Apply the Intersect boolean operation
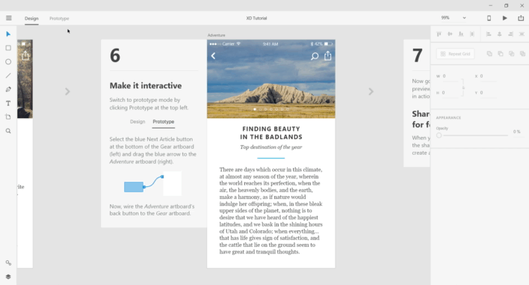Viewport: 529px width, 285px height. tap(512, 54)
